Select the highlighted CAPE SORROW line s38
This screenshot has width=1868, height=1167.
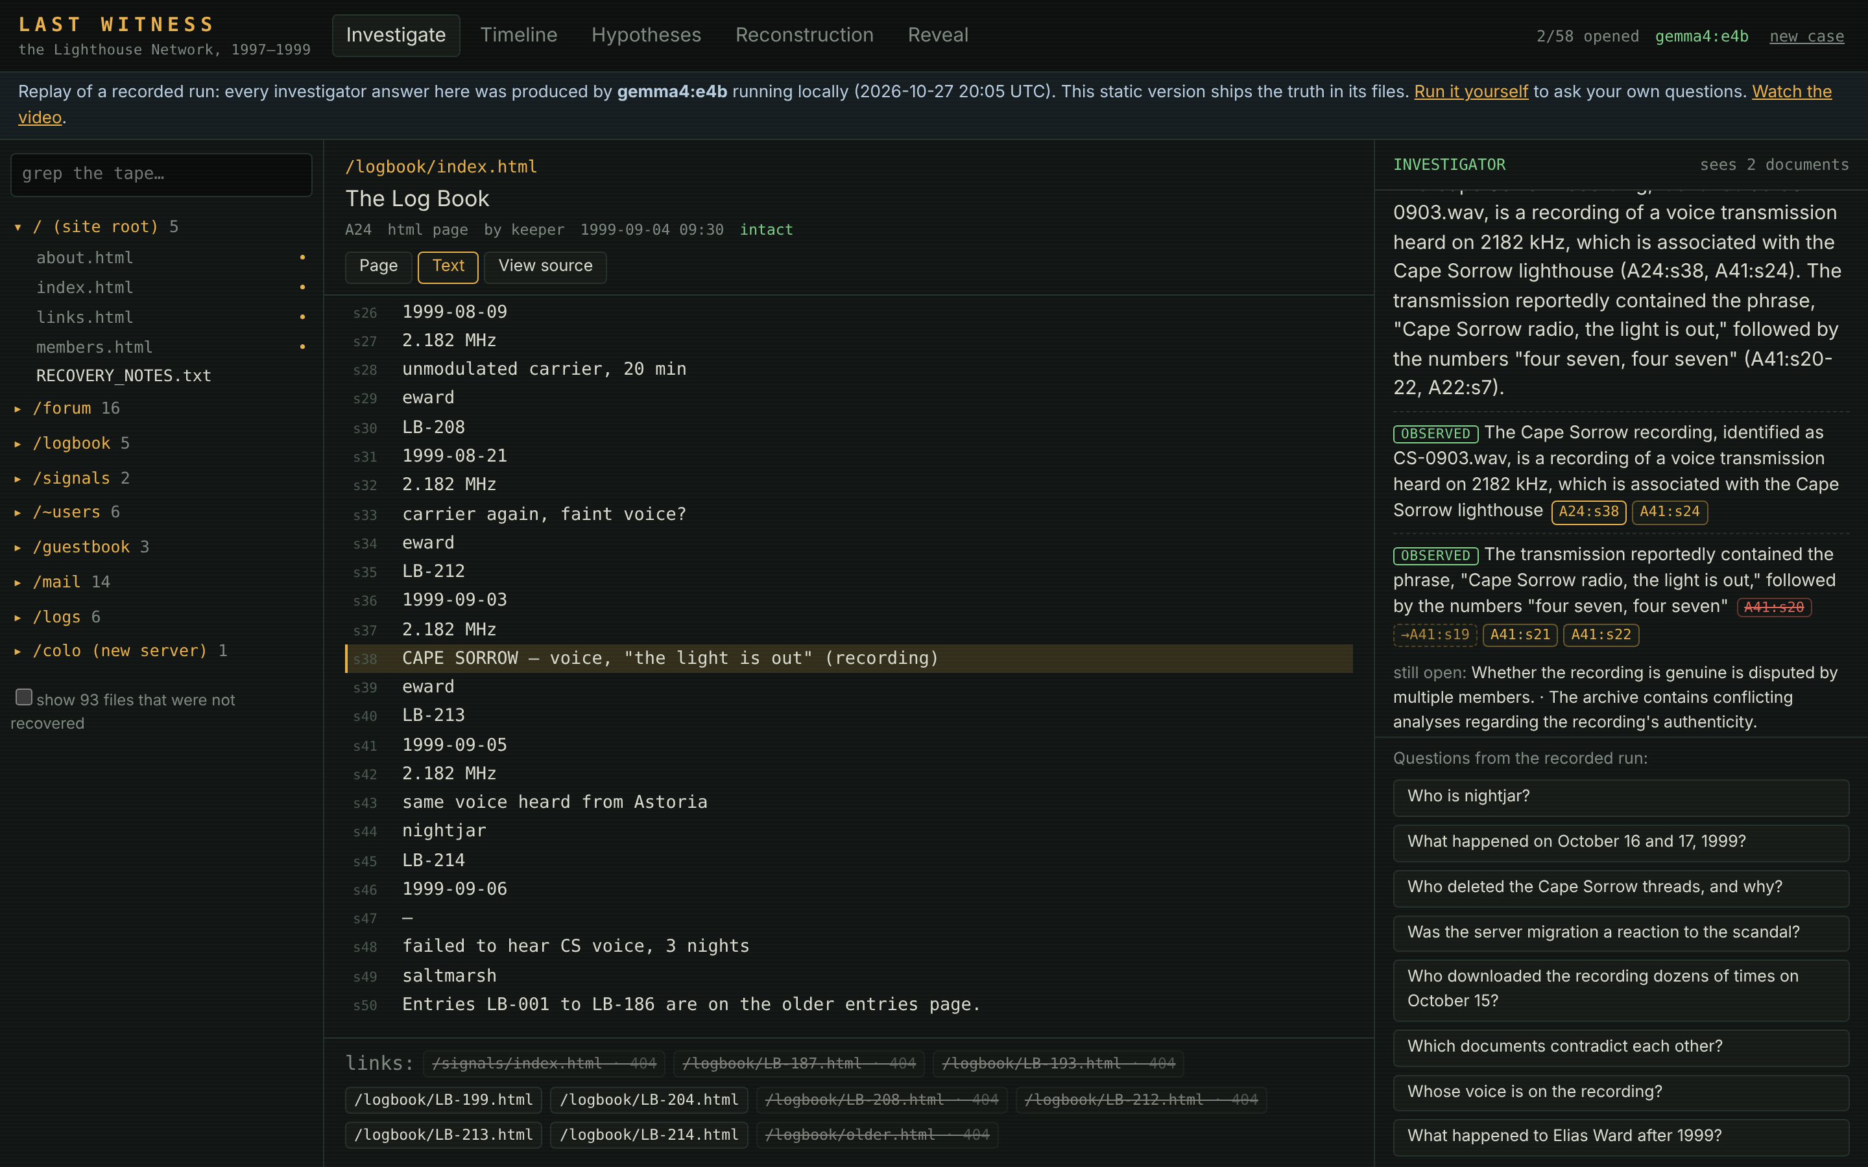848,658
